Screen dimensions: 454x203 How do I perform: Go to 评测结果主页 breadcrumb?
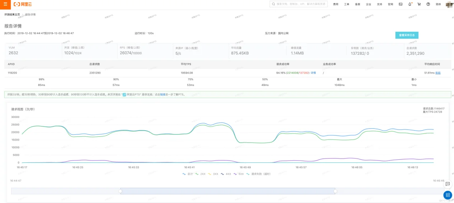(12, 15)
